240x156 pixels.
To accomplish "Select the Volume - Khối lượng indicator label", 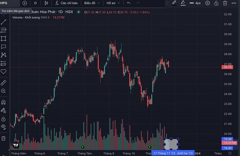I will 26,17.
